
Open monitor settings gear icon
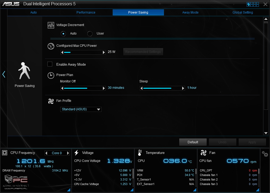[x=265, y=154]
